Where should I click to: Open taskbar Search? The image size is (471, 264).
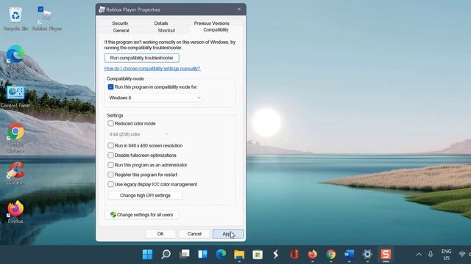[166, 254]
